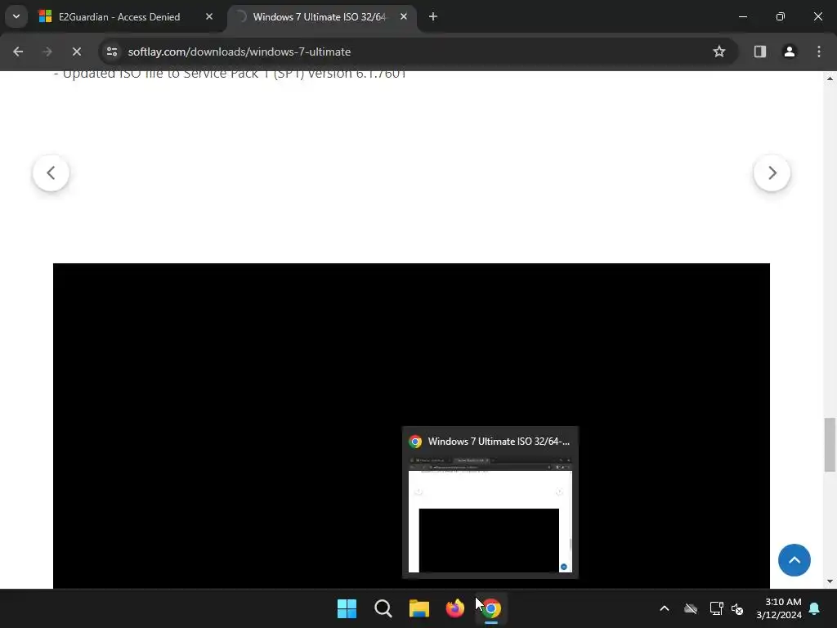Open the muted volume tray icon

click(x=738, y=608)
